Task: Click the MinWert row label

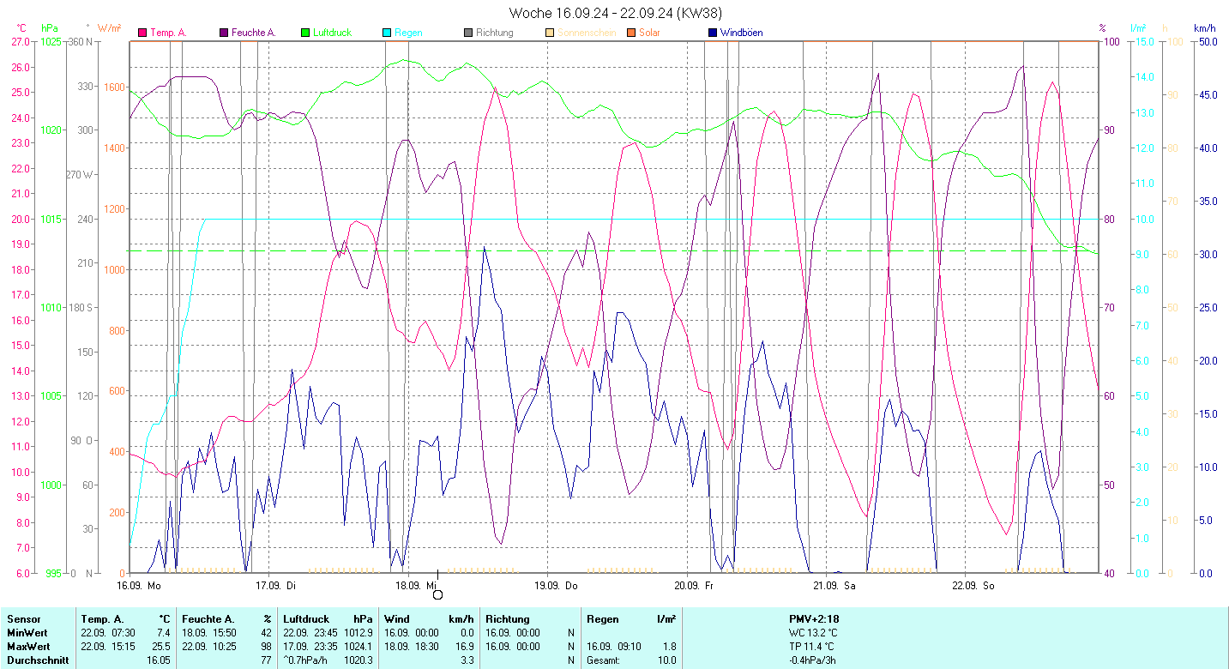Action: click(27, 632)
